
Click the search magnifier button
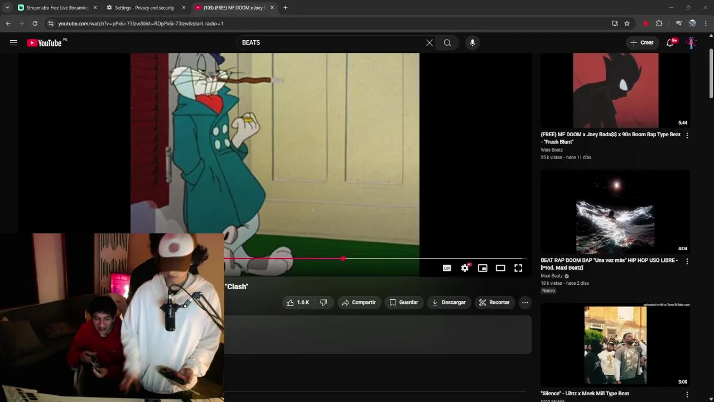click(x=447, y=42)
